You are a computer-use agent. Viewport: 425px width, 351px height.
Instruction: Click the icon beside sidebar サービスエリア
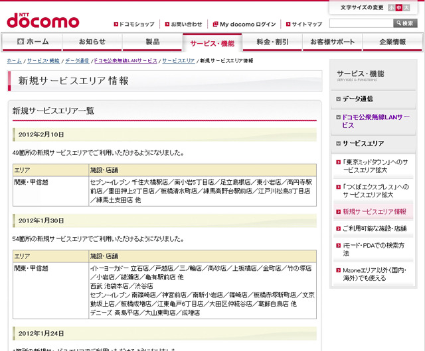[x=338, y=144]
